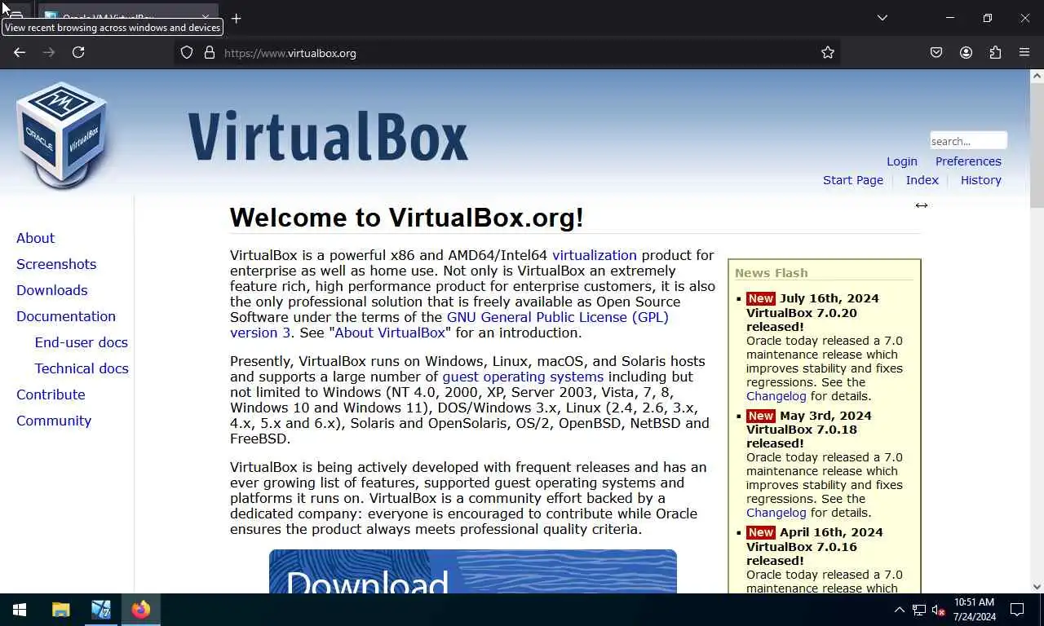
Task: Open End-user docs sidebar link
Action: (x=82, y=342)
